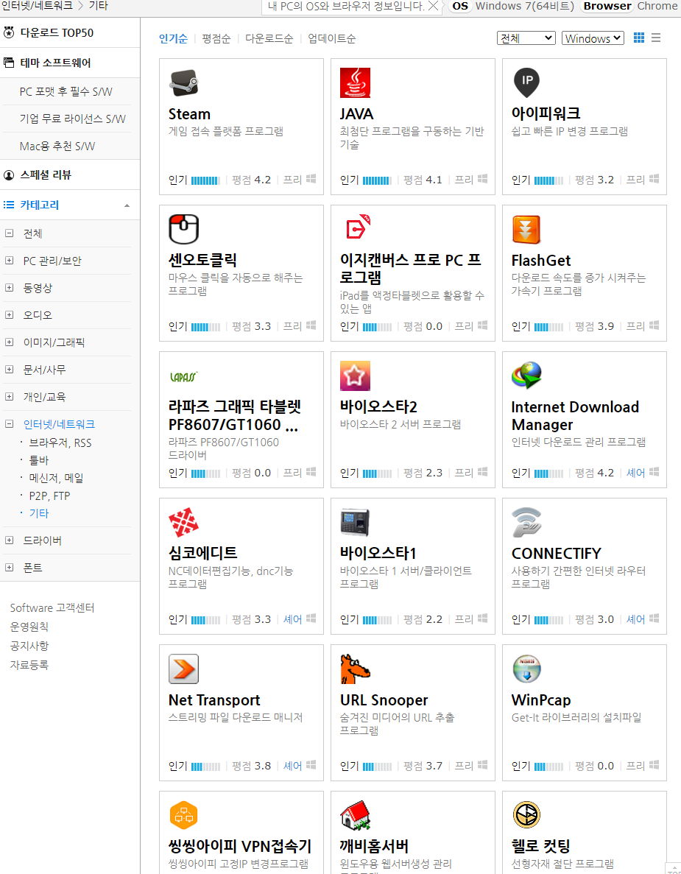Sort by 평점순 tab
This screenshot has height=874, width=681.
pos(216,38)
